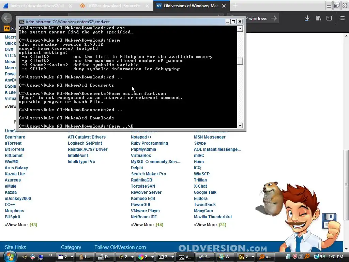Open the TortoiseSVN link
Viewport: 349px width, 262px height.
(x=143, y=186)
